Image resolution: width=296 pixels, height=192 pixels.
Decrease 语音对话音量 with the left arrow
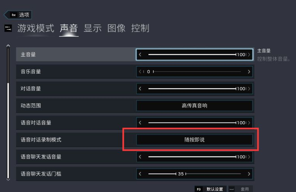pos(140,123)
